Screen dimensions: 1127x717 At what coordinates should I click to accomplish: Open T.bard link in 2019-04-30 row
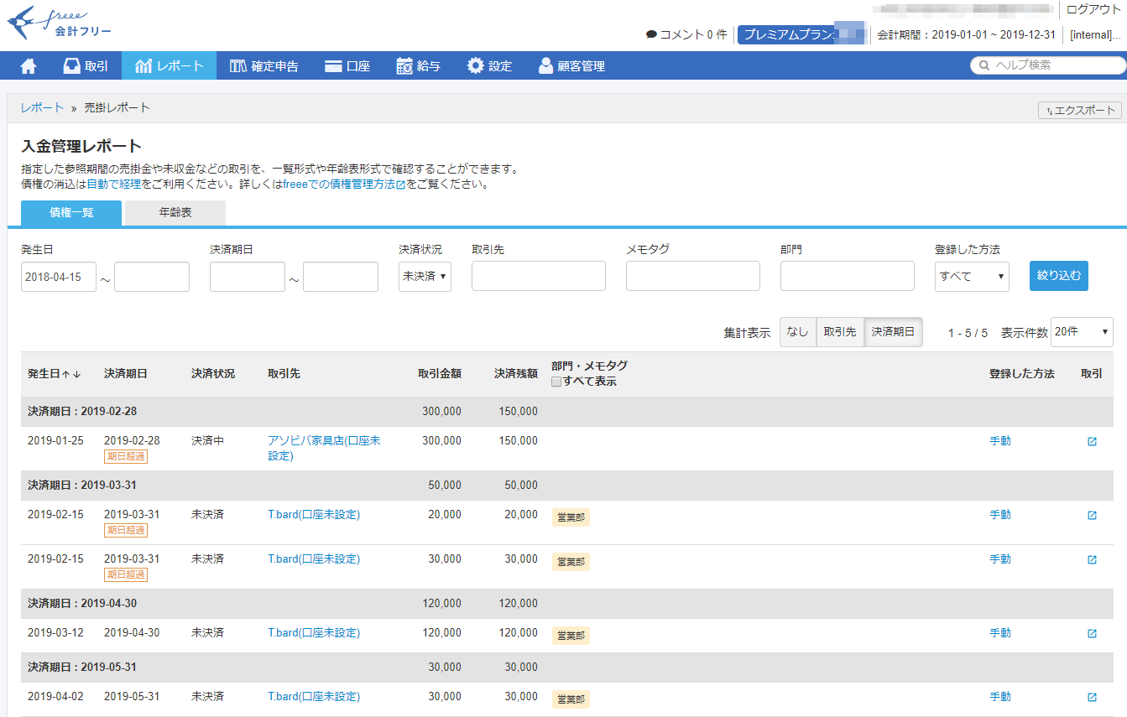(314, 632)
